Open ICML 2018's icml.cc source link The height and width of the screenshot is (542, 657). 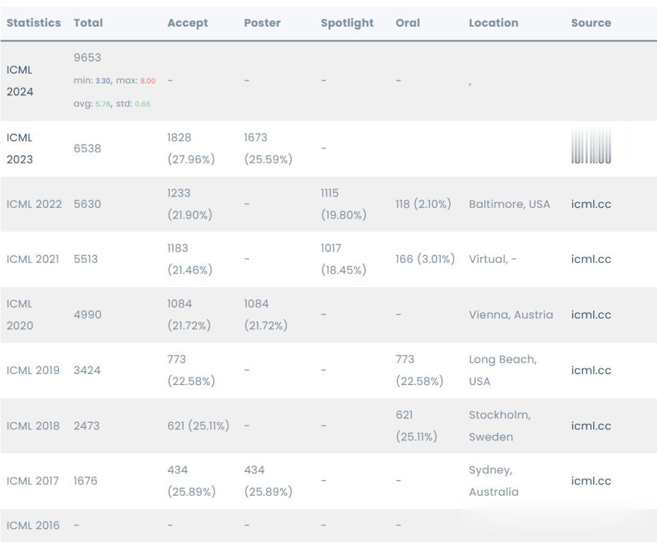tap(591, 426)
